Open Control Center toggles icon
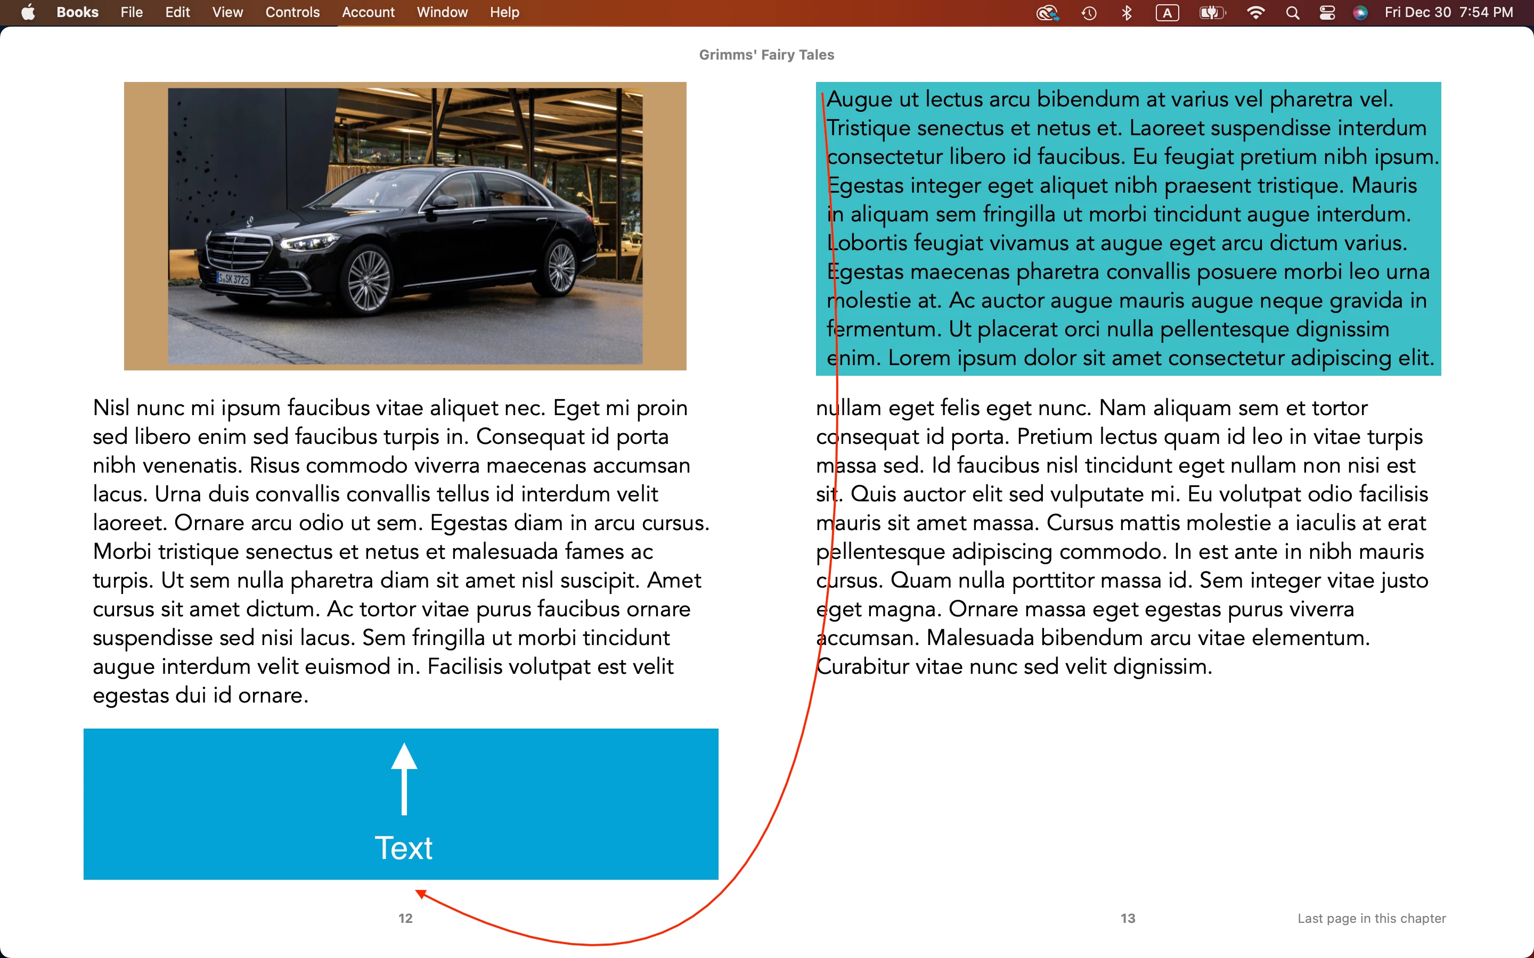 click(x=1327, y=13)
